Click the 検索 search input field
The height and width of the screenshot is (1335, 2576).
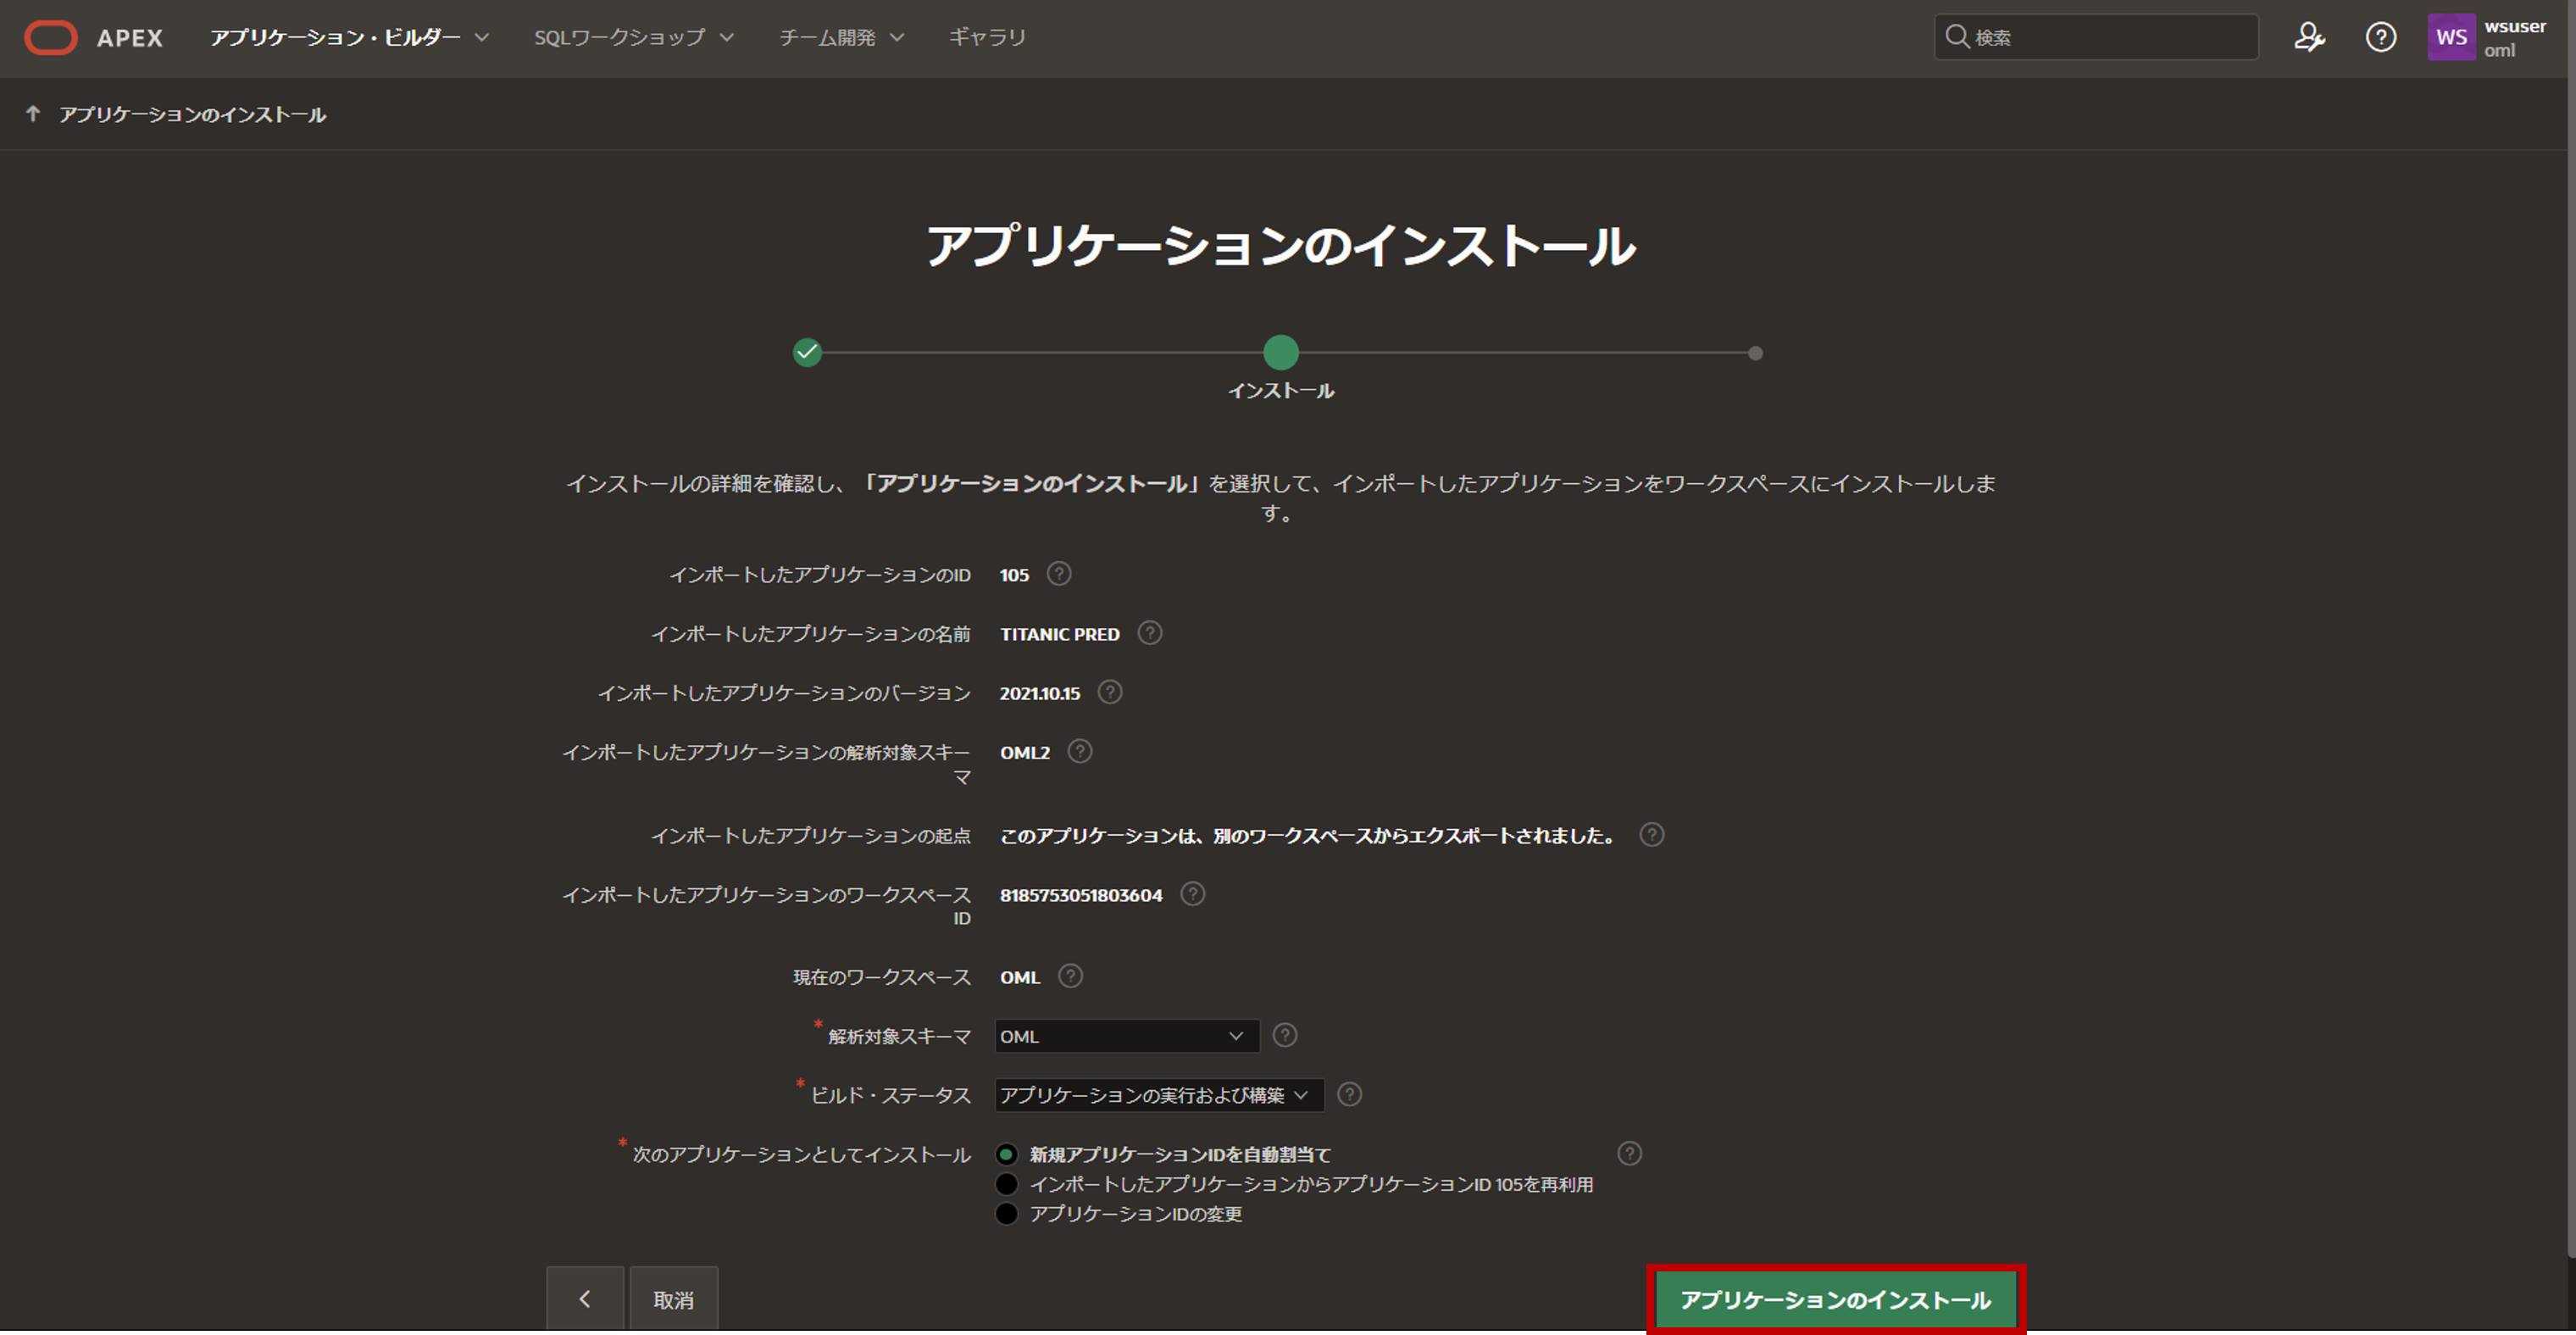coord(2095,37)
